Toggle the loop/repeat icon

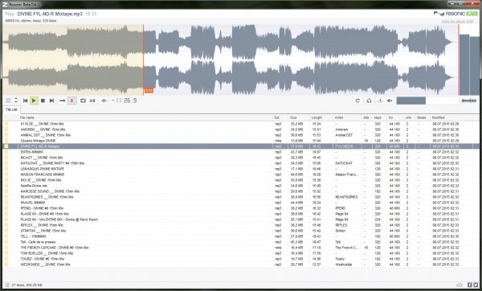(83, 100)
